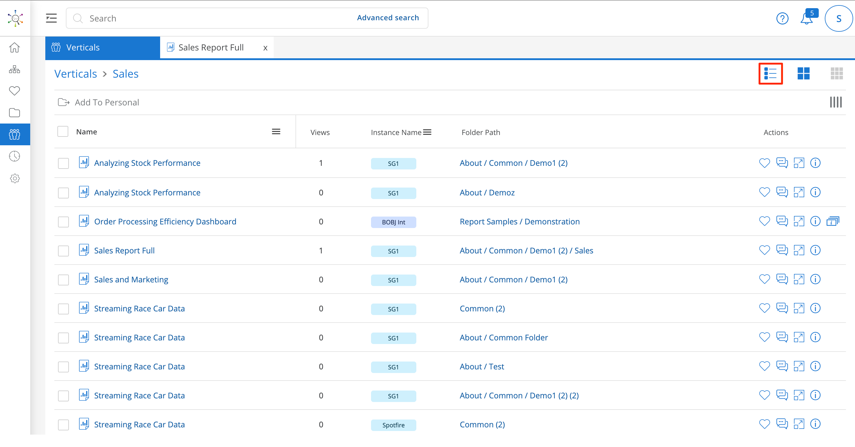
Task: Switch to small grid view
Action: tap(836, 74)
